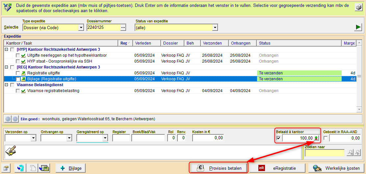
Task: Go to next property with right arrow
Action: click(x=15, y=119)
